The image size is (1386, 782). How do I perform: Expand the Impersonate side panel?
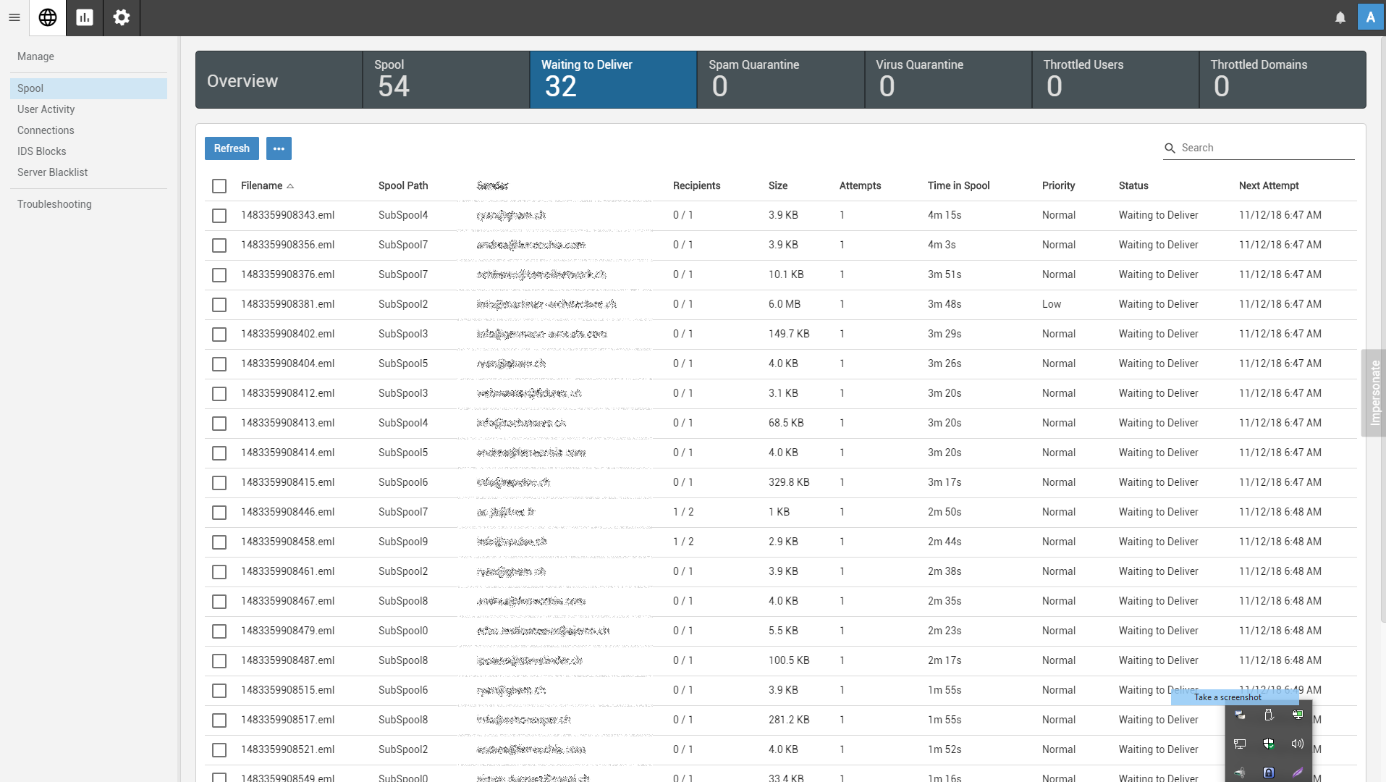pyautogui.click(x=1374, y=393)
